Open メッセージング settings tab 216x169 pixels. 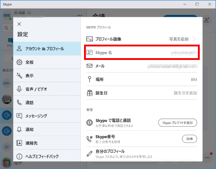47,116
